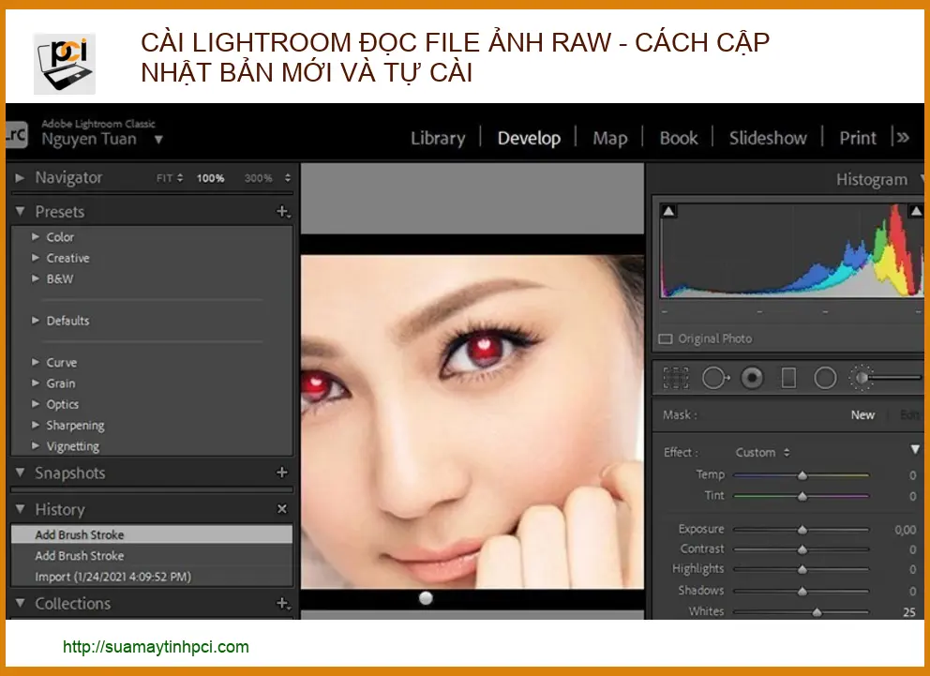
Task: Add a new collection with plus icon
Action: 283,603
